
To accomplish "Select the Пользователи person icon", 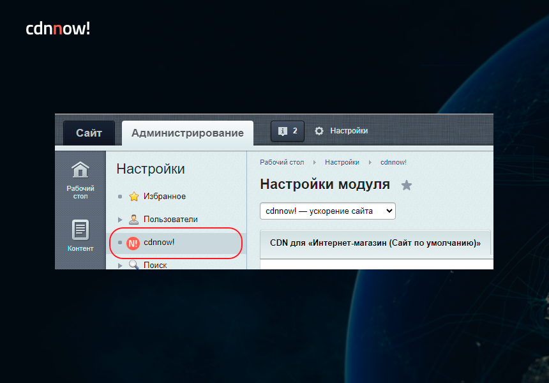I will pos(133,219).
